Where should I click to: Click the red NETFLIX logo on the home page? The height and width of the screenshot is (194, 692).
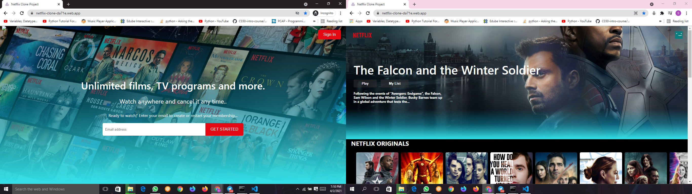[x=362, y=35]
